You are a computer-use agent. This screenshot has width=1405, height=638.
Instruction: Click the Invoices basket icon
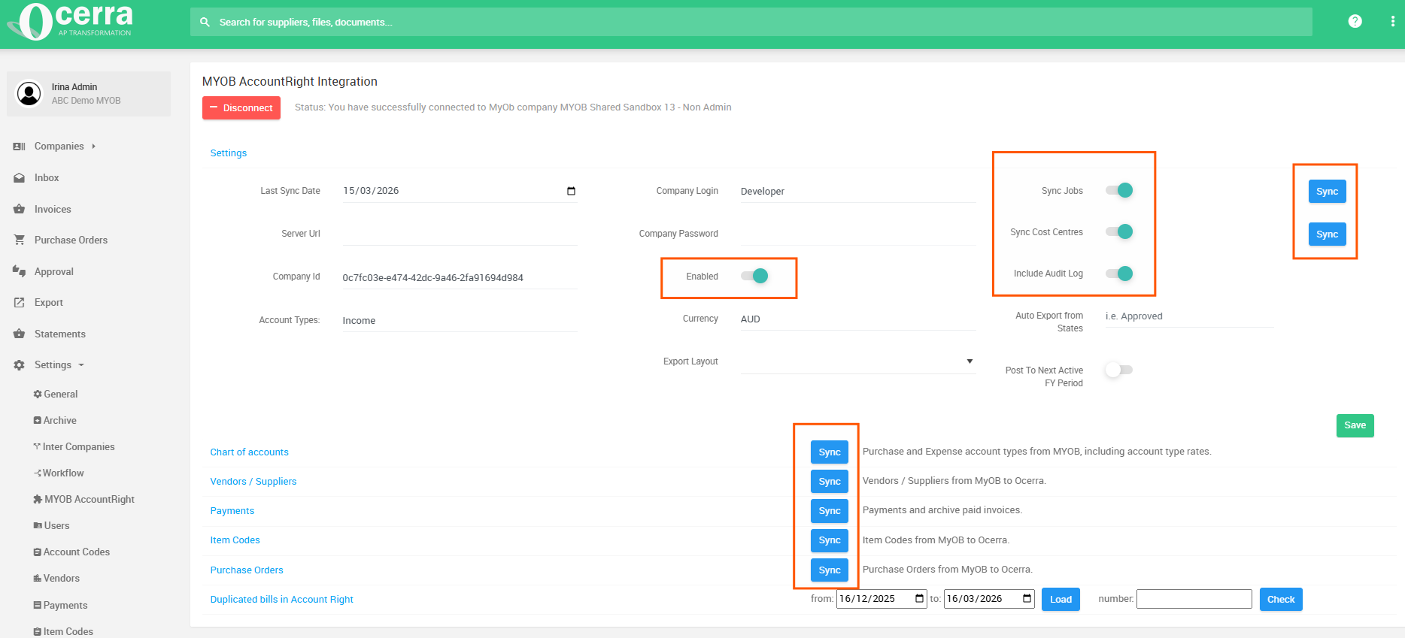click(x=20, y=209)
